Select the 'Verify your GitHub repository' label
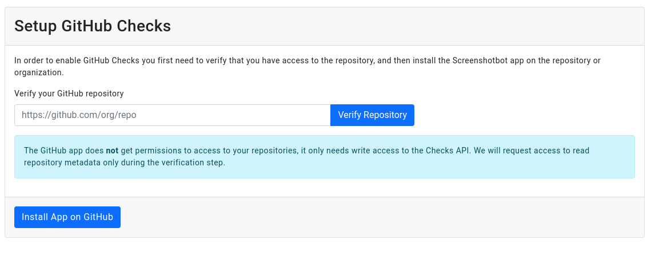651x256 pixels. click(x=69, y=93)
